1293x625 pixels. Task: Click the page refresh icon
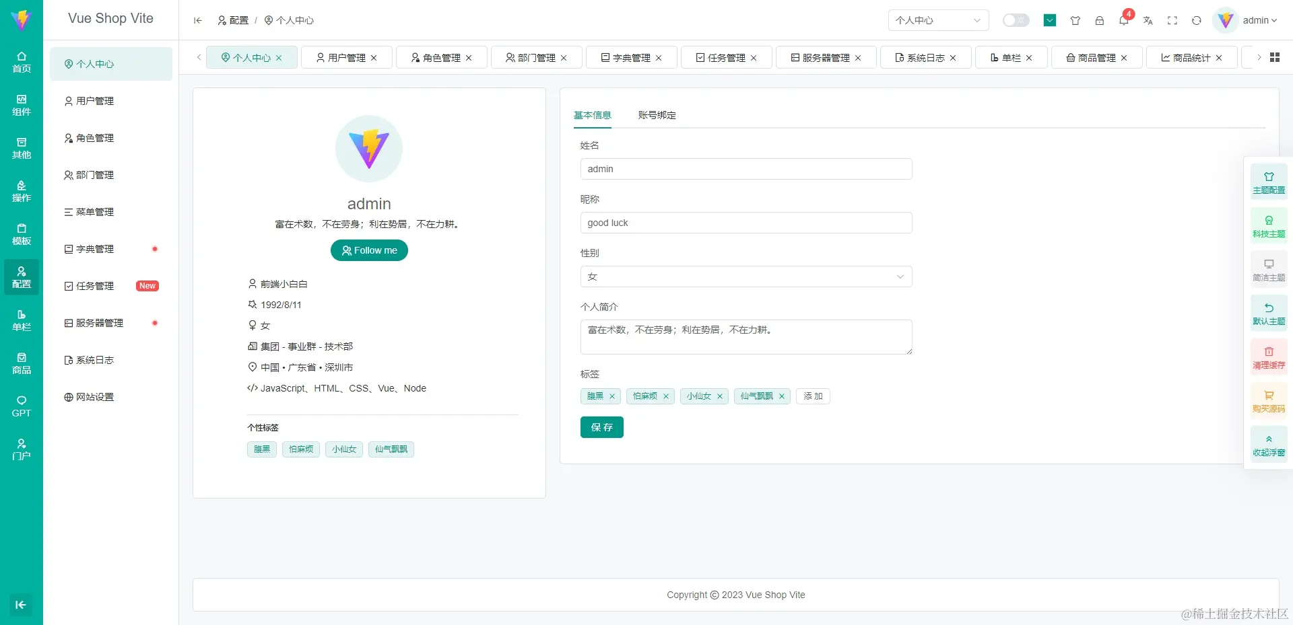tap(1197, 21)
